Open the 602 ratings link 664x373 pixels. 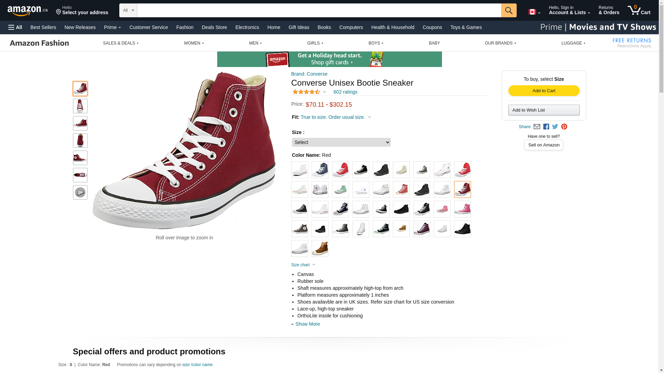(x=345, y=92)
